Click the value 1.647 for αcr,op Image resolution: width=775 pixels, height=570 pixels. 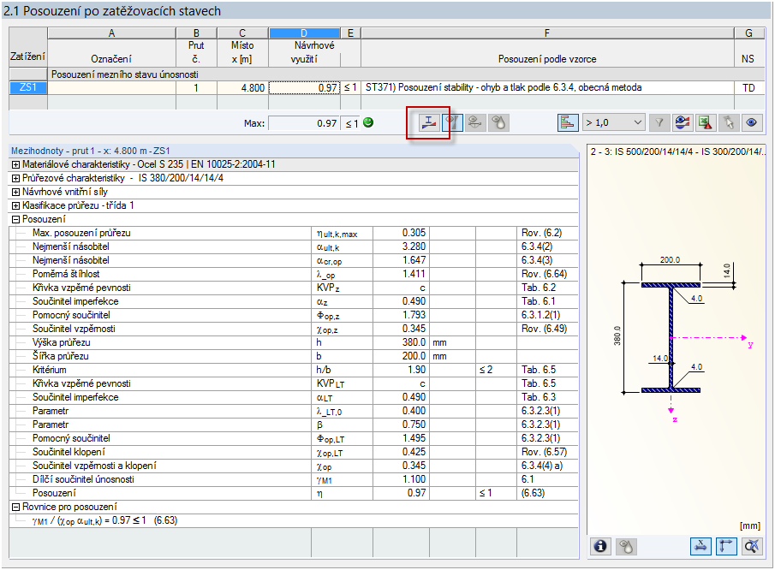(x=414, y=260)
